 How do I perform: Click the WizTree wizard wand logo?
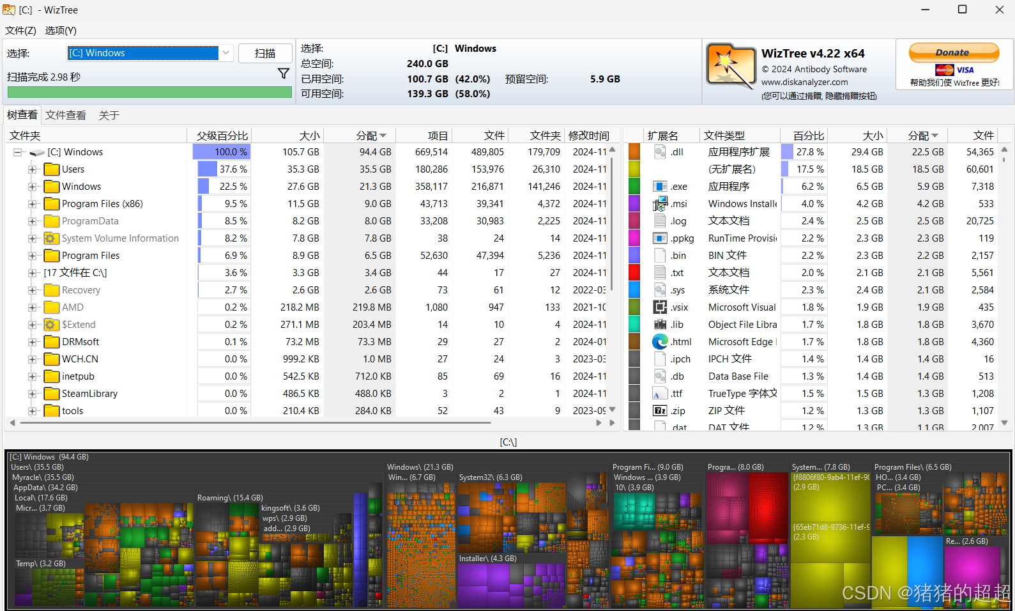(x=731, y=66)
